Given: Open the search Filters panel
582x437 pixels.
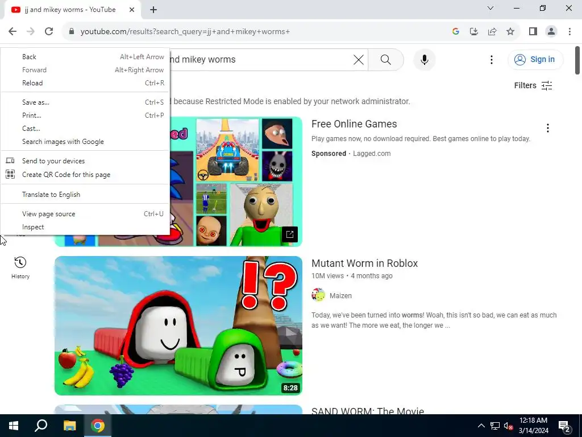Looking at the screenshot, I should point(533,85).
